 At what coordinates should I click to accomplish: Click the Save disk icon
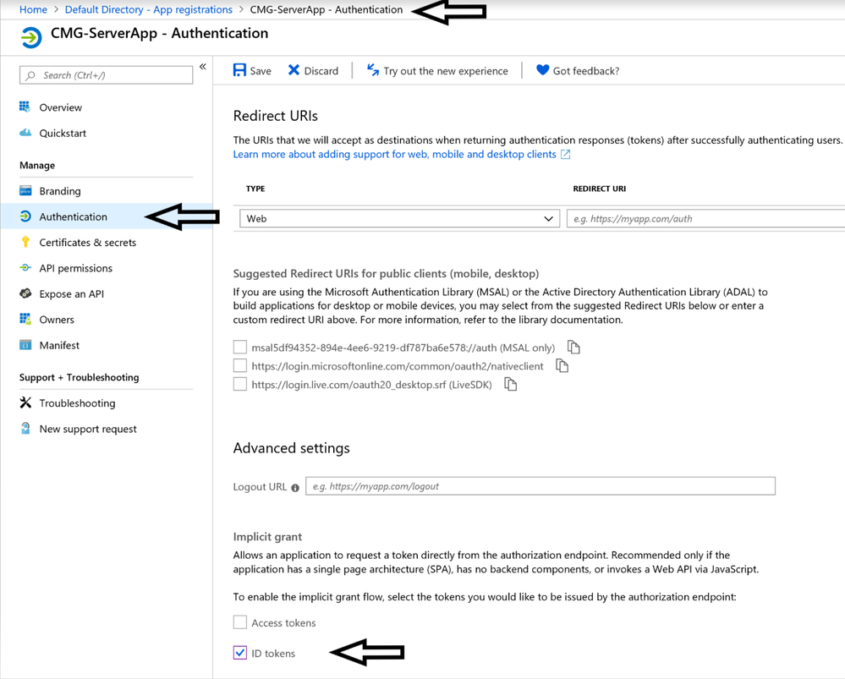pos(239,70)
